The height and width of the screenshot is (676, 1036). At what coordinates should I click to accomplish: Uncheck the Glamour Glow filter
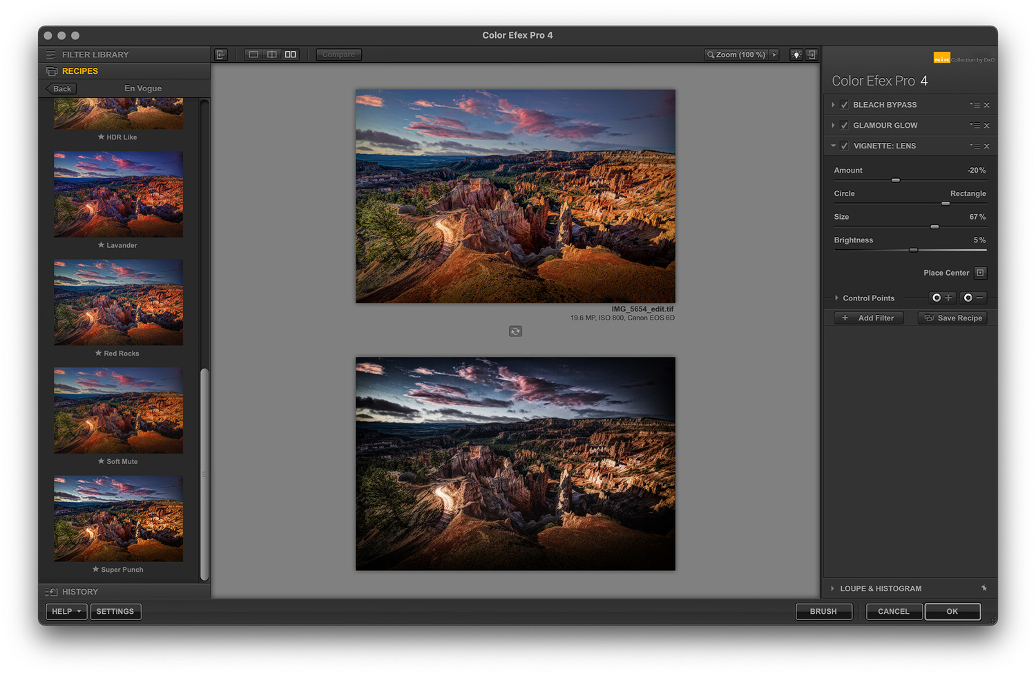844,126
